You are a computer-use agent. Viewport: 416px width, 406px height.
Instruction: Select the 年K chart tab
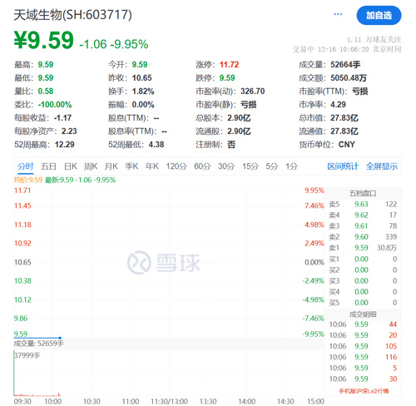[x=152, y=166]
